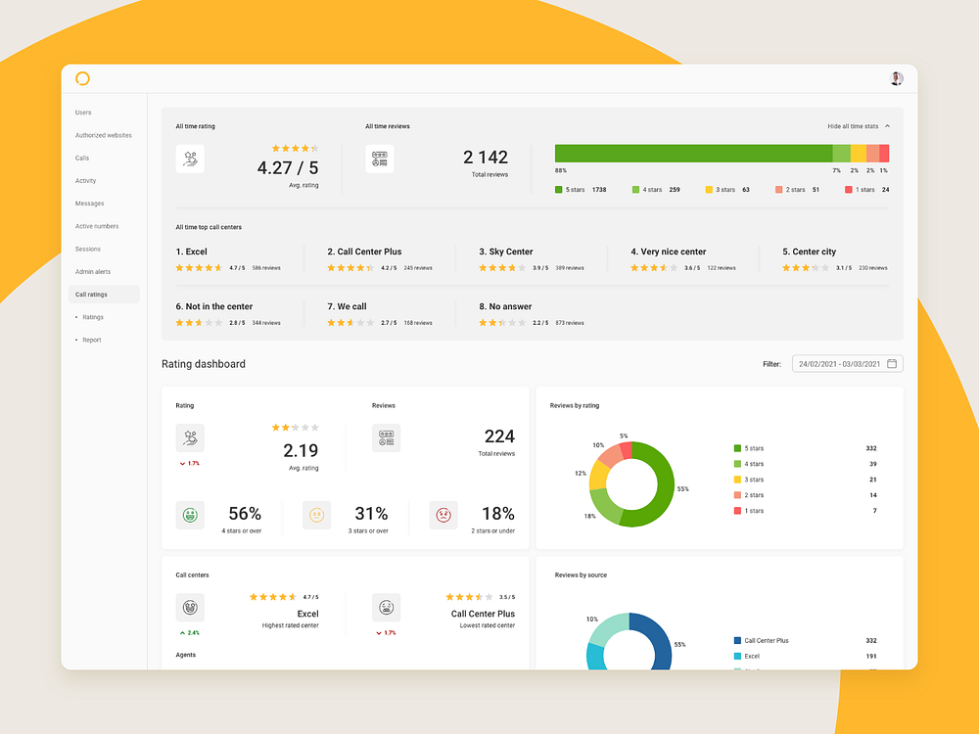Click the icon next to lowest rated Call Center Plus
The width and height of the screenshot is (979, 734).
pos(386,607)
